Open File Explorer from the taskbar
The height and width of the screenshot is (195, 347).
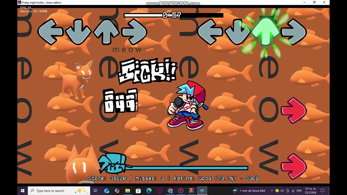pyautogui.click(x=128, y=191)
